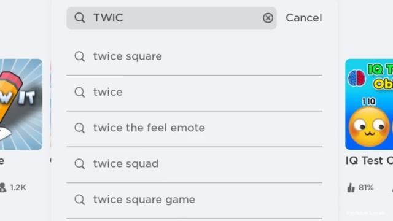Image resolution: width=393 pixels, height=221 pixels.
Task: Click magnifier icon beside twice suggestion
Action: pyautogui.click(x=80, y=92)
